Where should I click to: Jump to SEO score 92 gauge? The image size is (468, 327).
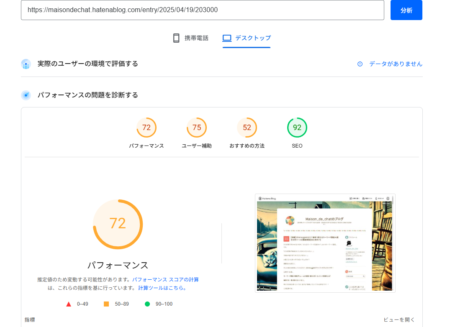point(297,128)
